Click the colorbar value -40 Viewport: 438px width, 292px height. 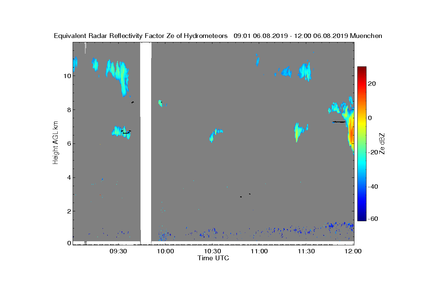373,187
